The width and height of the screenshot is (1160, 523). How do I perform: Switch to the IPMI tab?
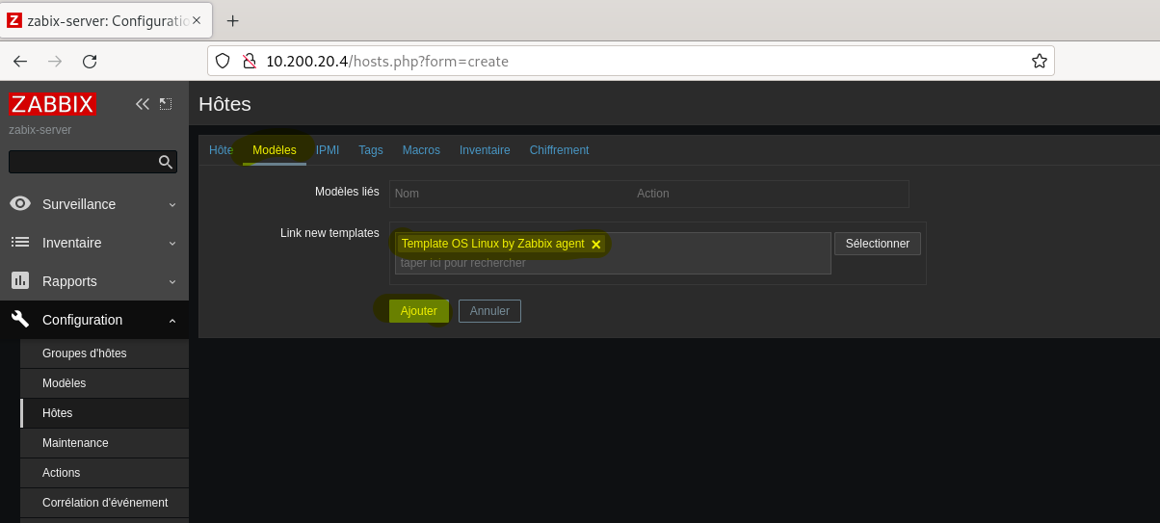coord(328,150)
